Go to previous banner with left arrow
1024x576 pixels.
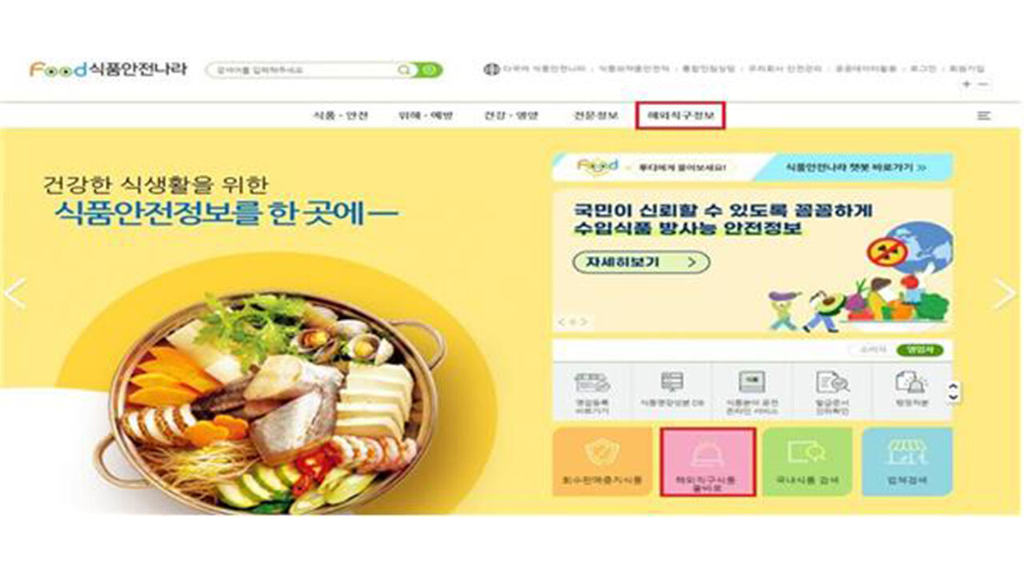click(14, 293)
